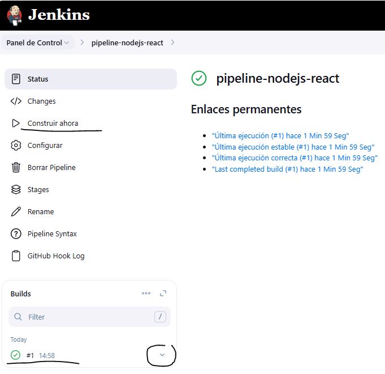Click the search magnifier icon in Filter
The height and width of the screenshot is (374, 385).
18,317
